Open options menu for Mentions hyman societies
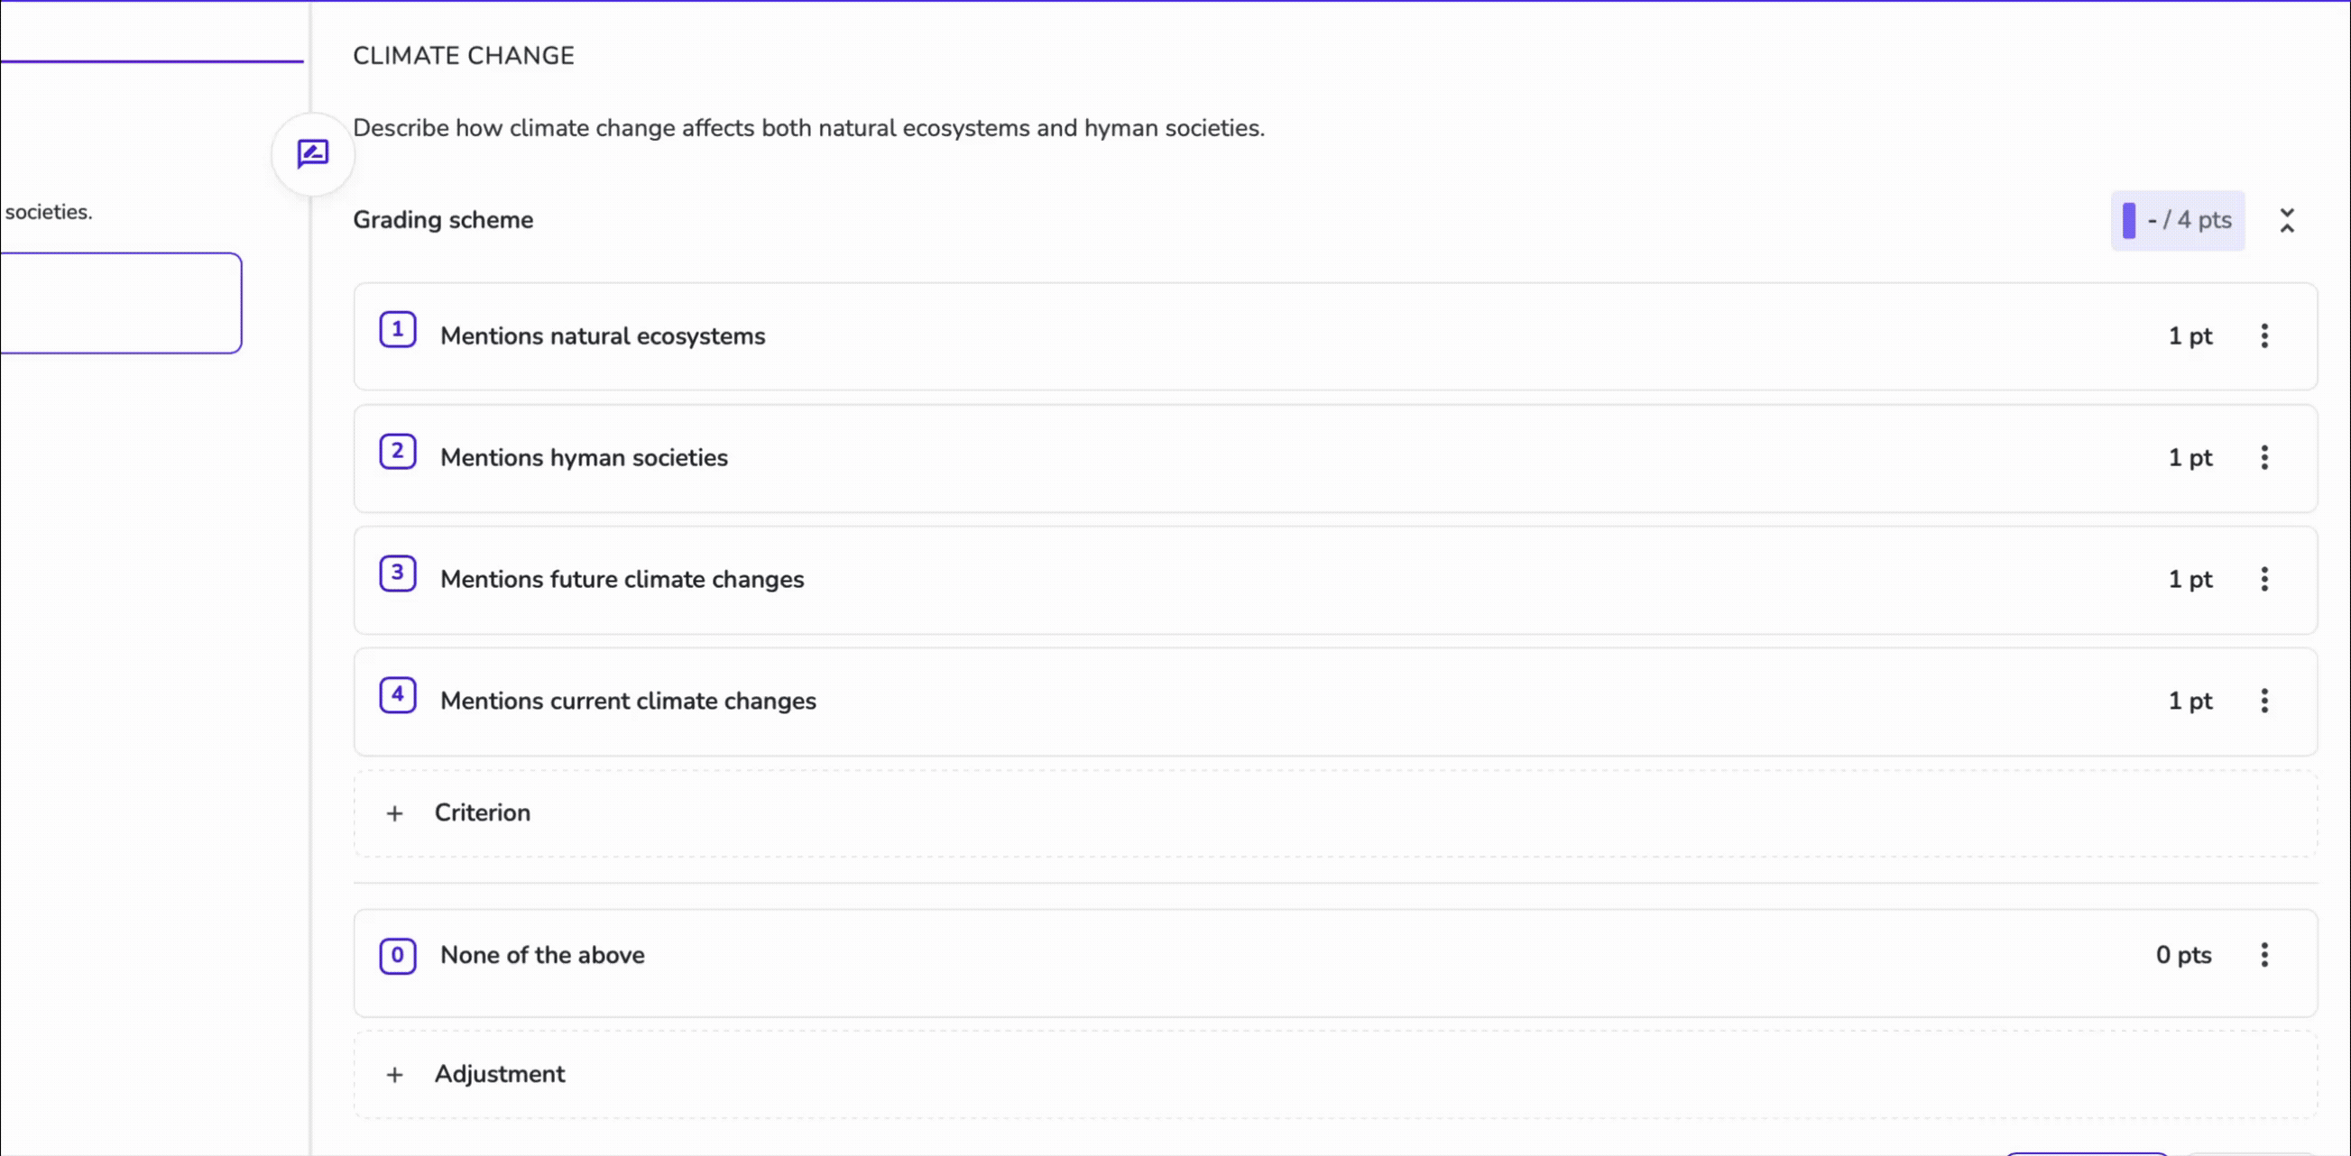This screenshot has width=2351, height=1156. pyautogui.click(x=2263, y=457)
